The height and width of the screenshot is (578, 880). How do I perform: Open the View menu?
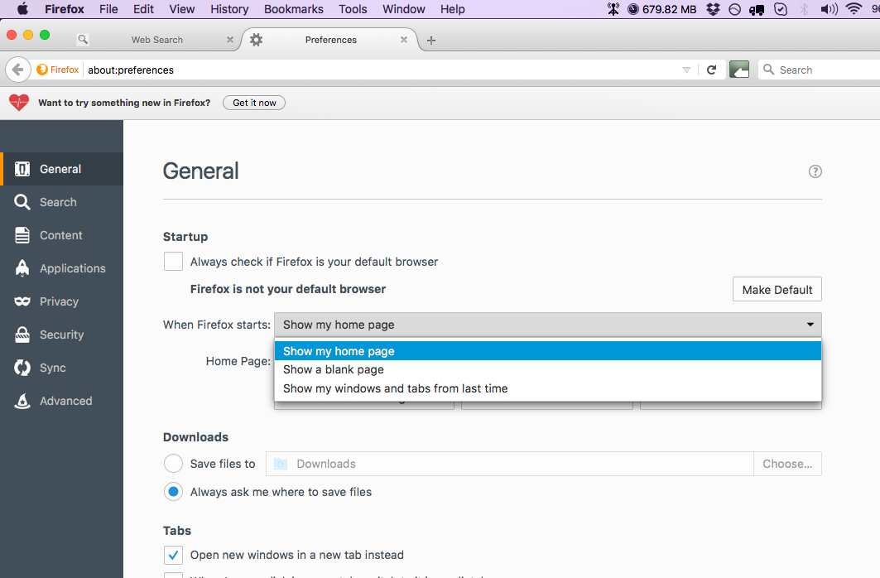click(x=182, y=9)
